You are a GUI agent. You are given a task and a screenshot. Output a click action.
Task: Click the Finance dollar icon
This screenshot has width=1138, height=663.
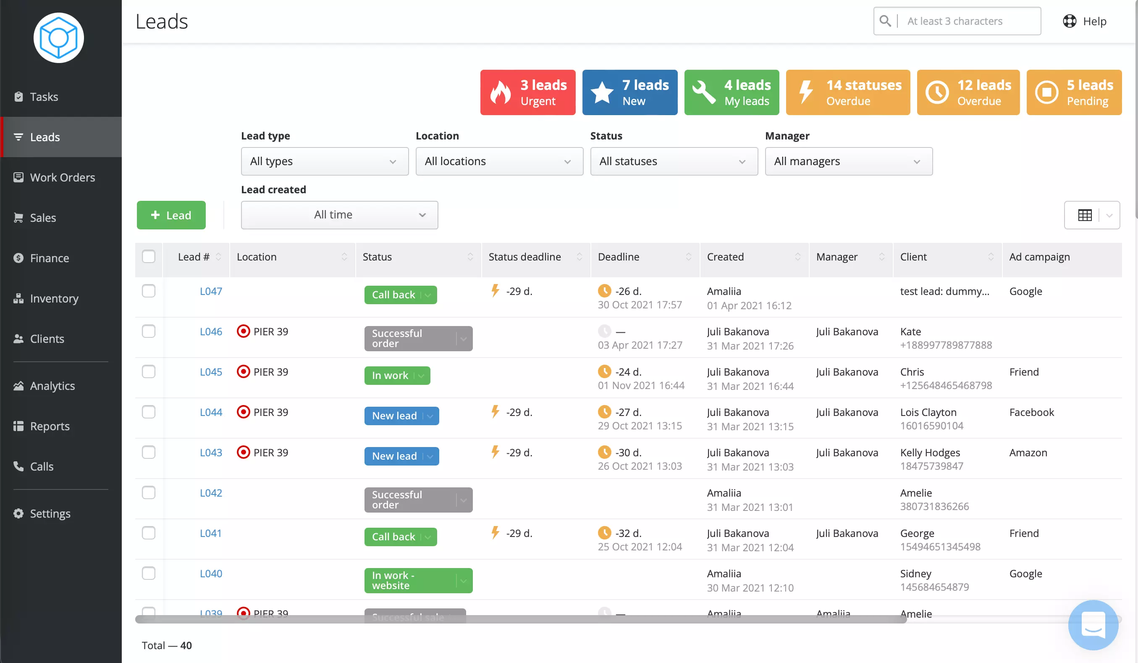[x=18, y=258]
